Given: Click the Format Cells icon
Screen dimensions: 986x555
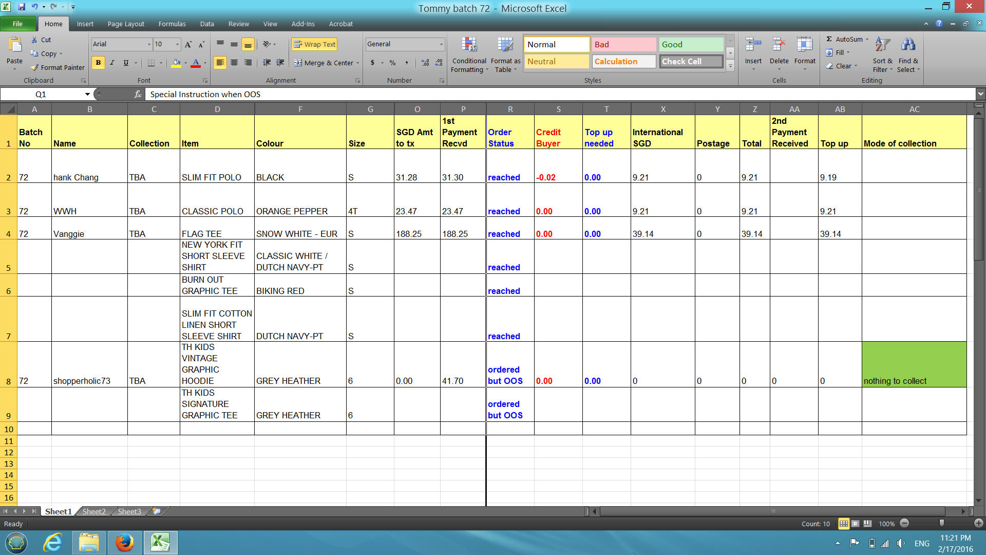Looking at the screenshot, I should pos(804,45).
